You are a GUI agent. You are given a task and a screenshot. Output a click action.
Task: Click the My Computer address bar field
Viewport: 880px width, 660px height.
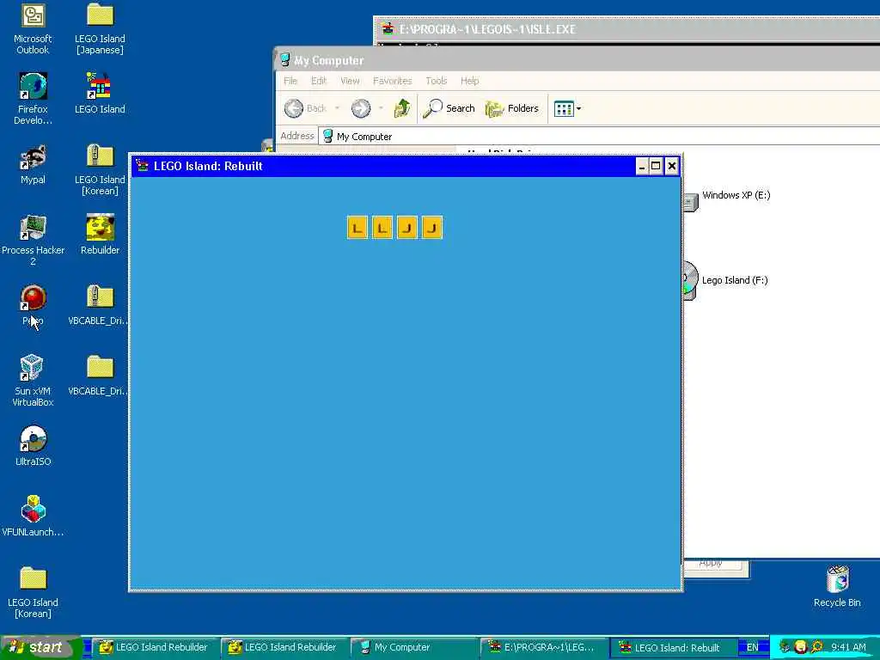(599, 137)
